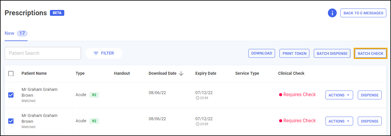Sort by the Expiry Date column header
Viewport: 391px width, 136px height.
tap(206, 74)
